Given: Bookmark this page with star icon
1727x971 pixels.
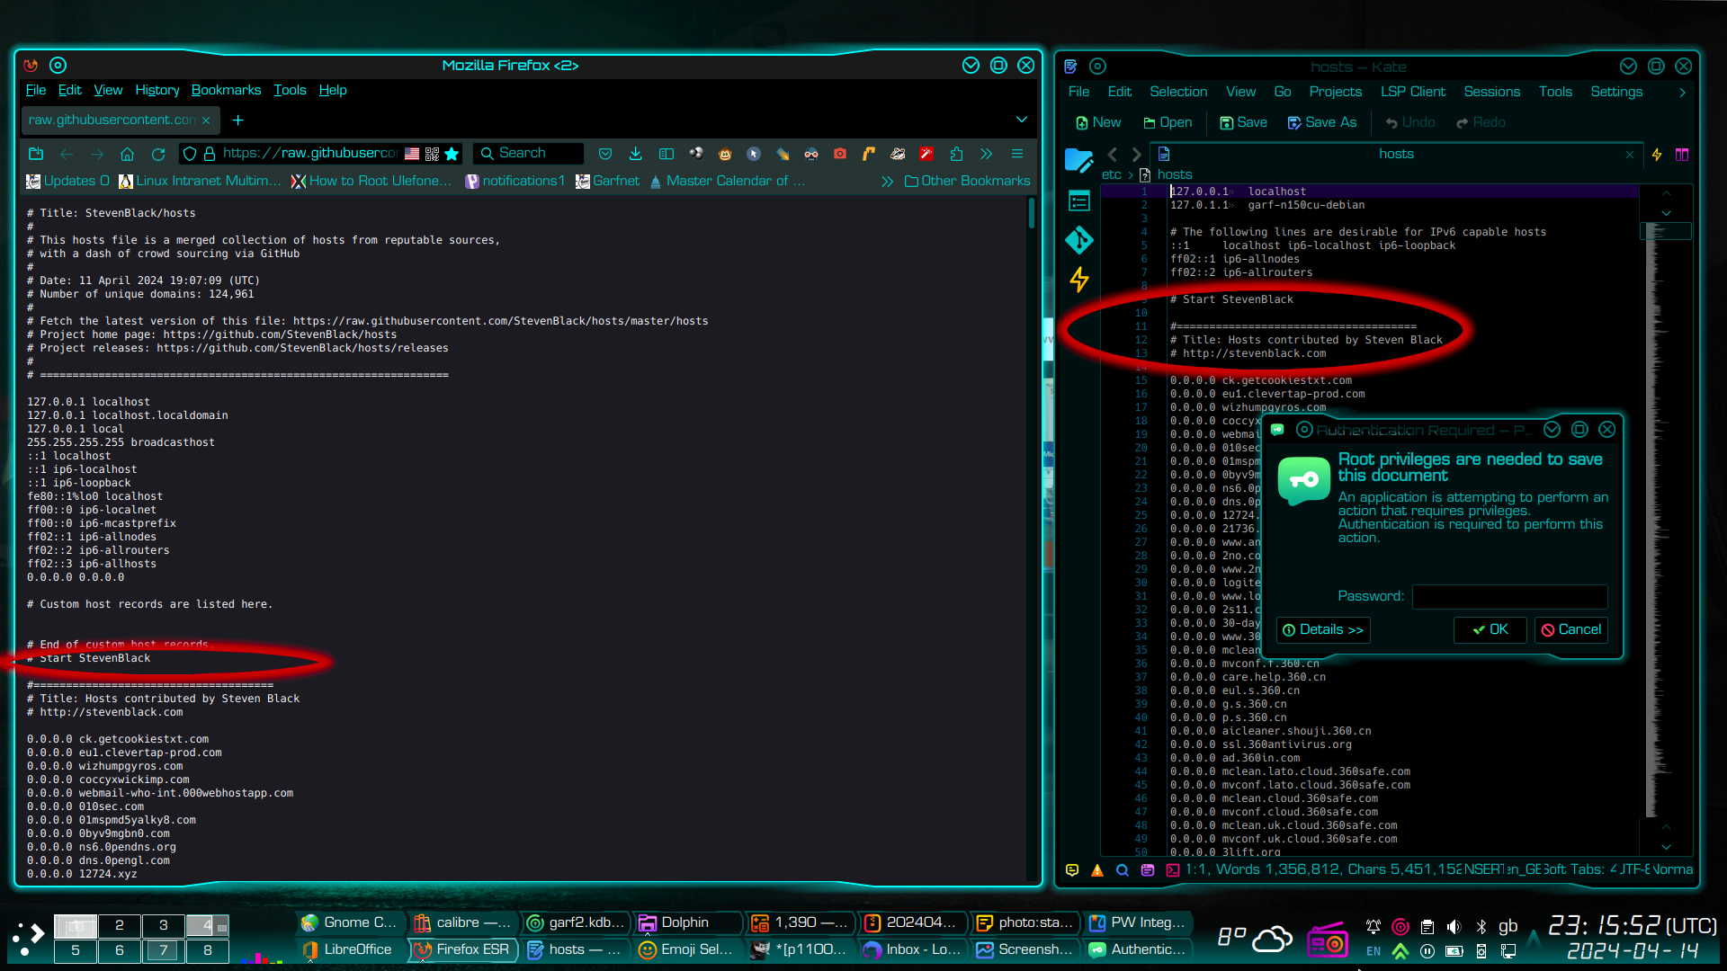Looking at the screenshot, I should 452,154.
